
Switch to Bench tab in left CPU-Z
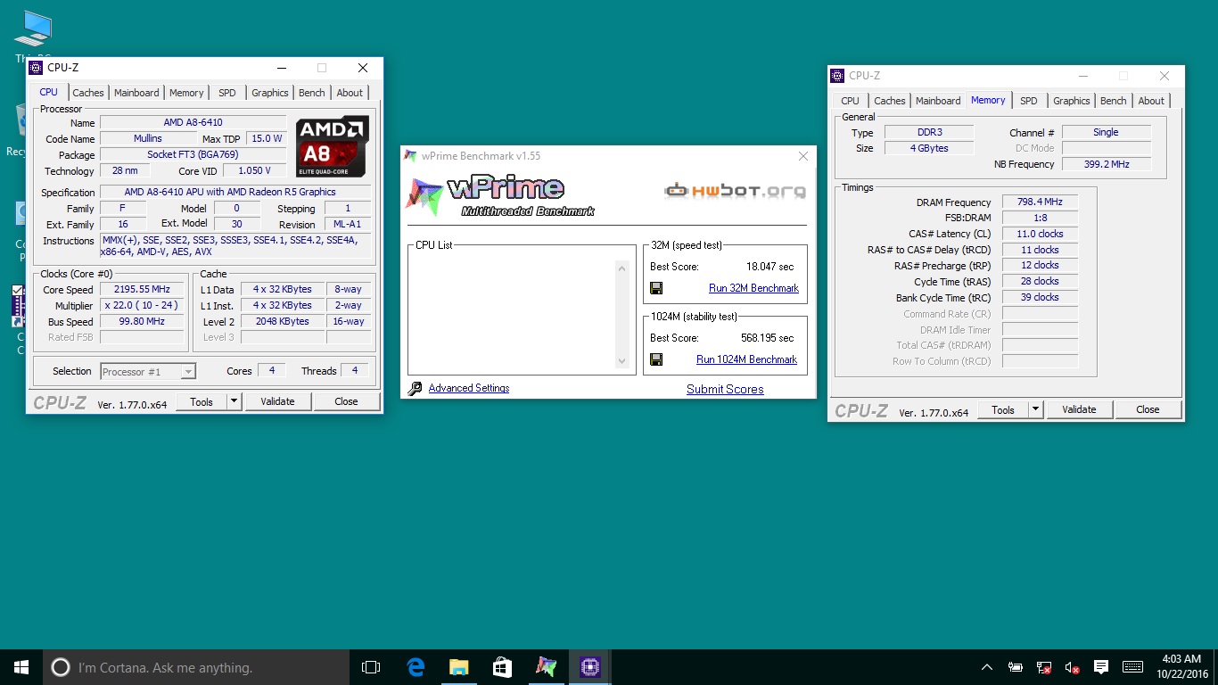click(x=312, y=93)
